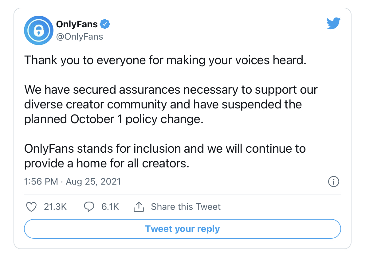This screenshot has width=373, height=258.
Task: Open the 6.1K replies count
Action: (110, 207)
